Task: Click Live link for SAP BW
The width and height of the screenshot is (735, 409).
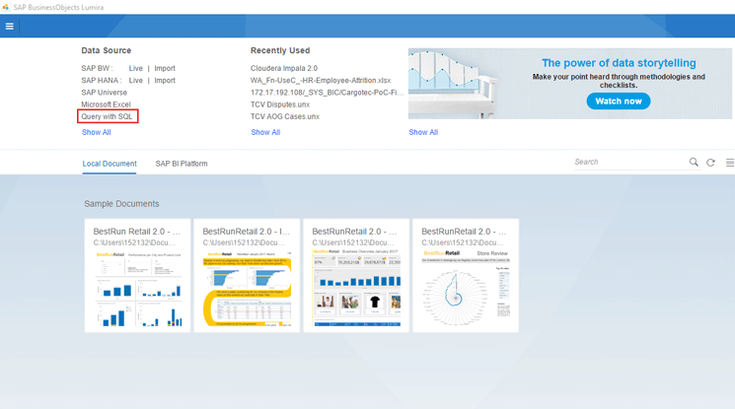Action: coord(136,68)
